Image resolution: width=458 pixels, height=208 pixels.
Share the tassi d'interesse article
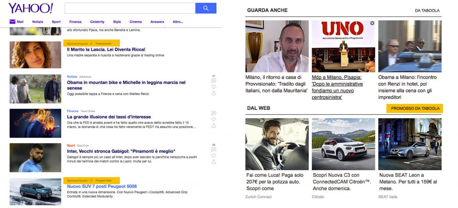[214, 125]
